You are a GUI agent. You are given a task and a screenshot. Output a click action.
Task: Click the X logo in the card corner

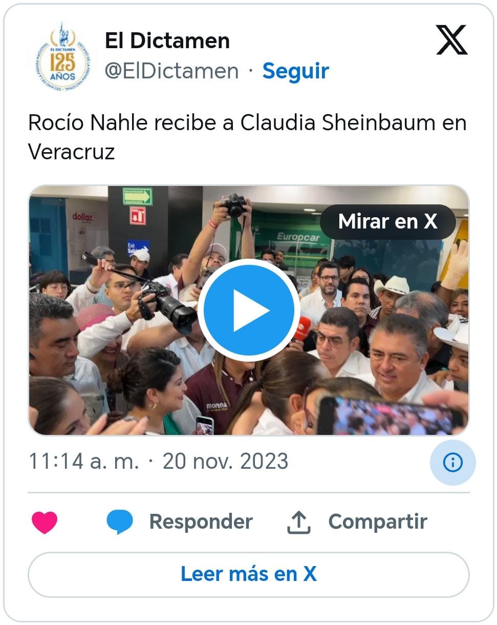pyautogui.click(x=451, y=40)
